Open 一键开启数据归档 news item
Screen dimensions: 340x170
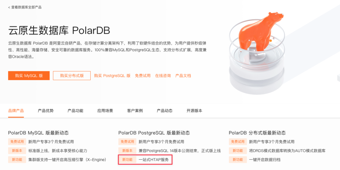264,160
